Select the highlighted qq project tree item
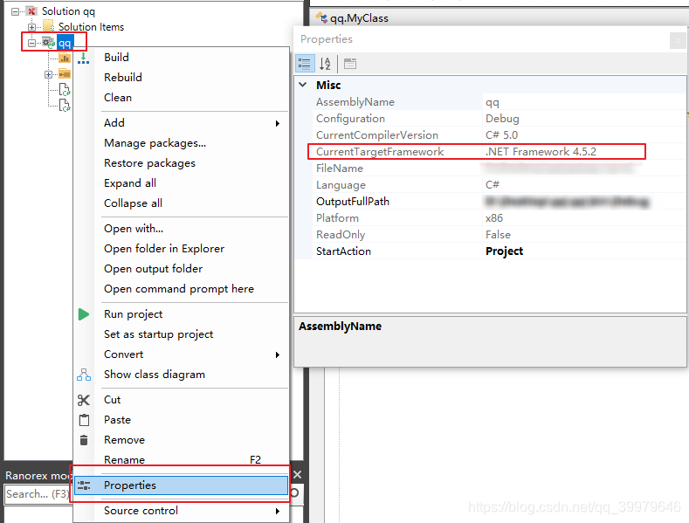 point(65,43)
